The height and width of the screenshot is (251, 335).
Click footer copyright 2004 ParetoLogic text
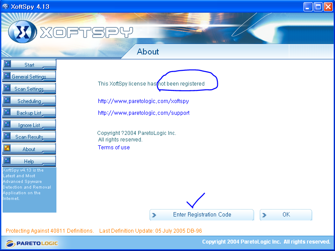[x=266, y=242]
